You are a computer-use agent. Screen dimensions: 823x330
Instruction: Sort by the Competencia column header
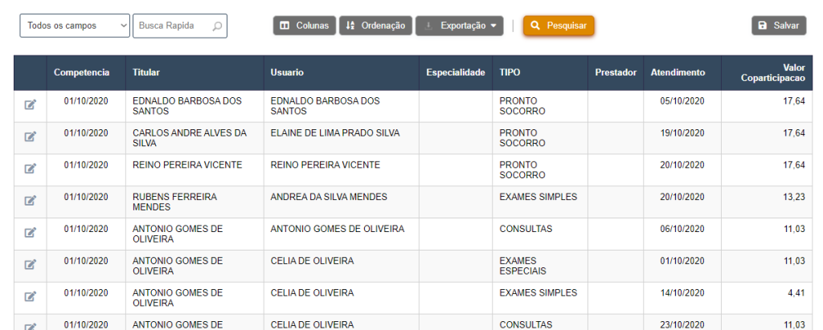(x=81, y=72)
